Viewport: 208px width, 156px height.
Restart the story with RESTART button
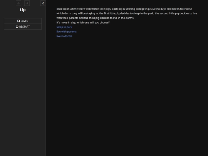click(x=23, y=27)
